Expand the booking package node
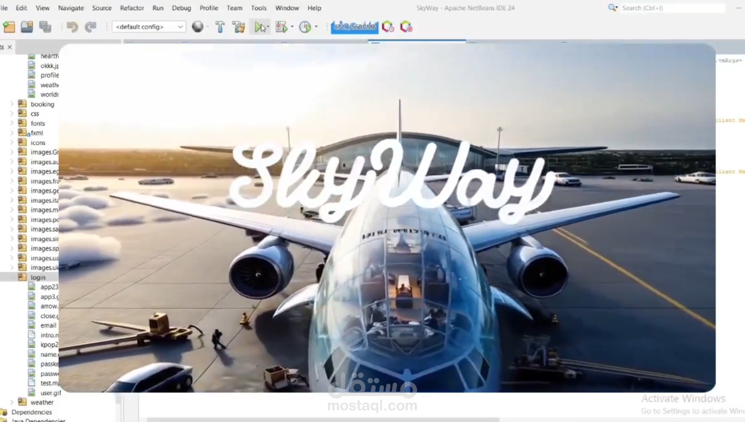The width and height of the screenshot is (745, 422). coord(12,104)
